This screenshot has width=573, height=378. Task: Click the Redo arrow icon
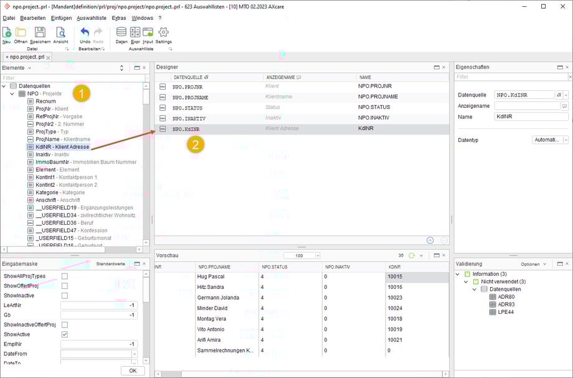98,33
